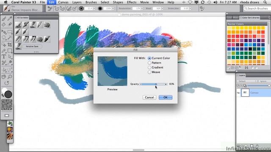Toggle visibility eye of Canvas layer
Image resolution: width=271 pixels, height=152 pixels.
click(238, 93)
